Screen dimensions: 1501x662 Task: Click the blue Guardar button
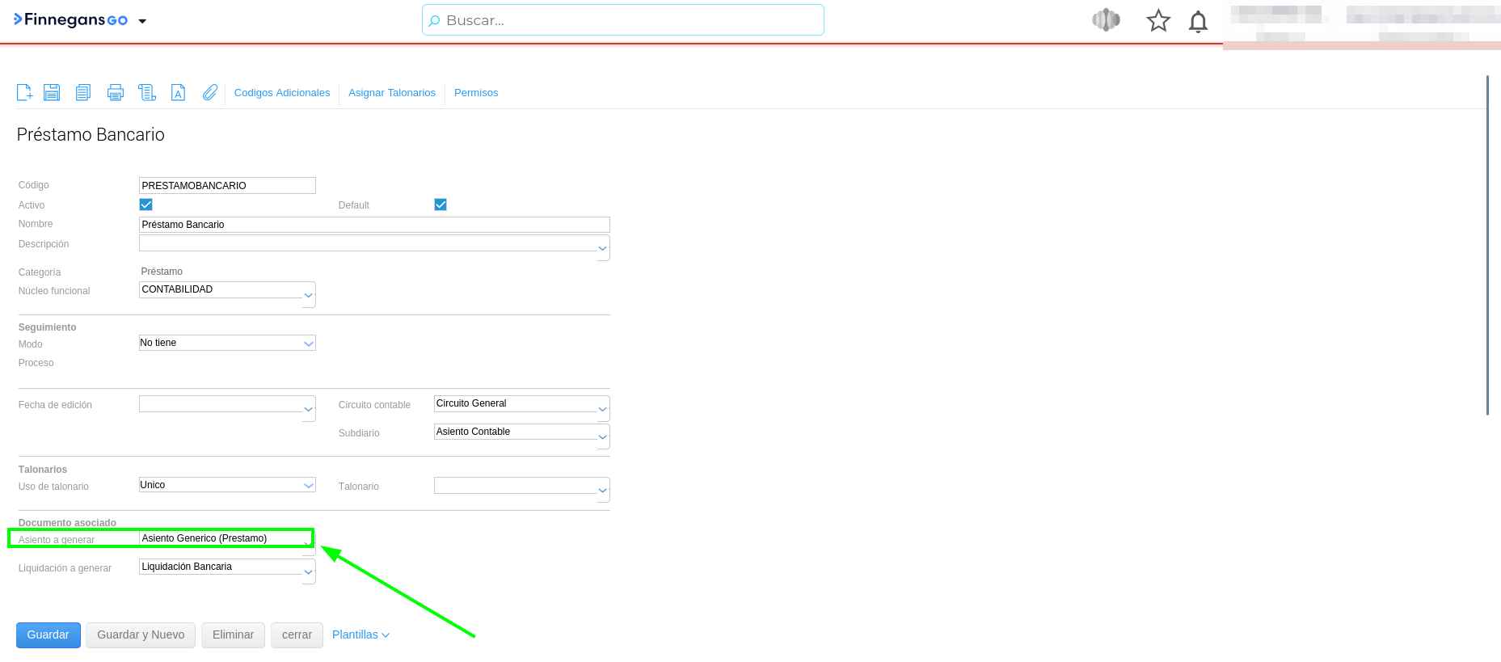coord(48,635)
